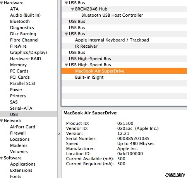Click Current Available (mA) value 500

tap(121, 159)
